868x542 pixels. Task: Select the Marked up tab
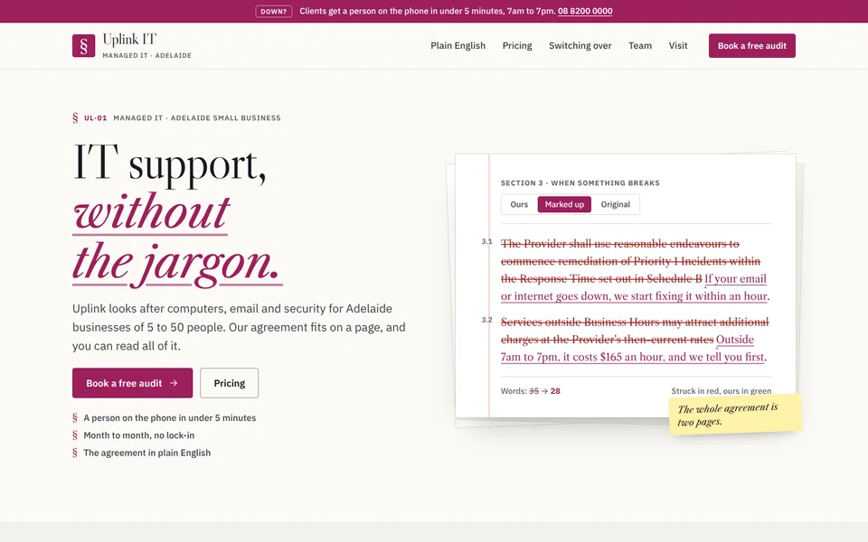point(564,205)
